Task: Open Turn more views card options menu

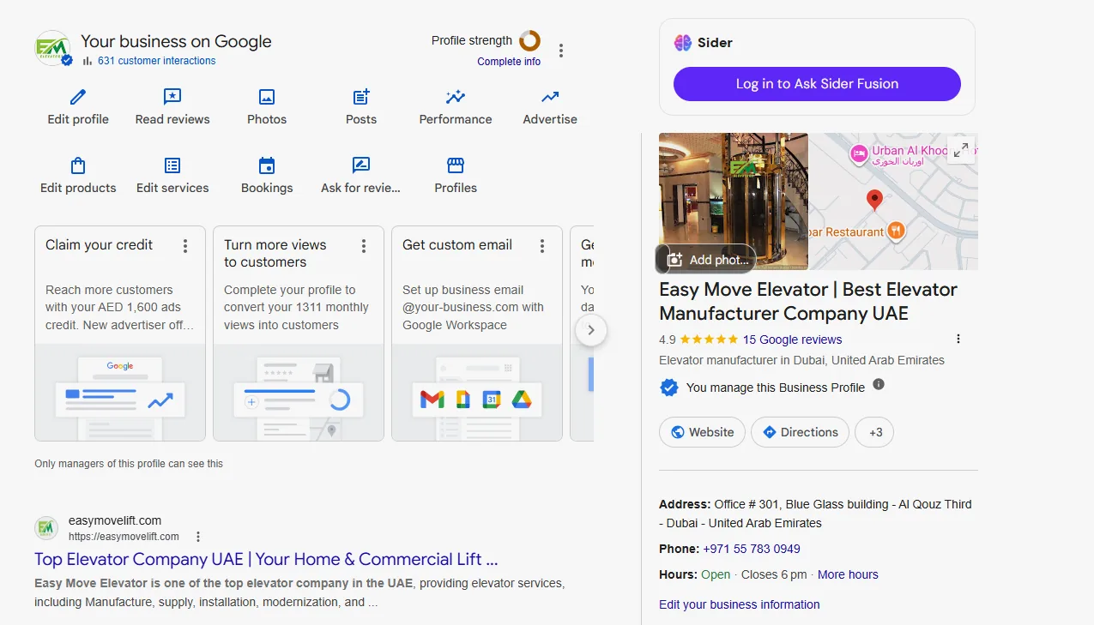Action: 364,246
